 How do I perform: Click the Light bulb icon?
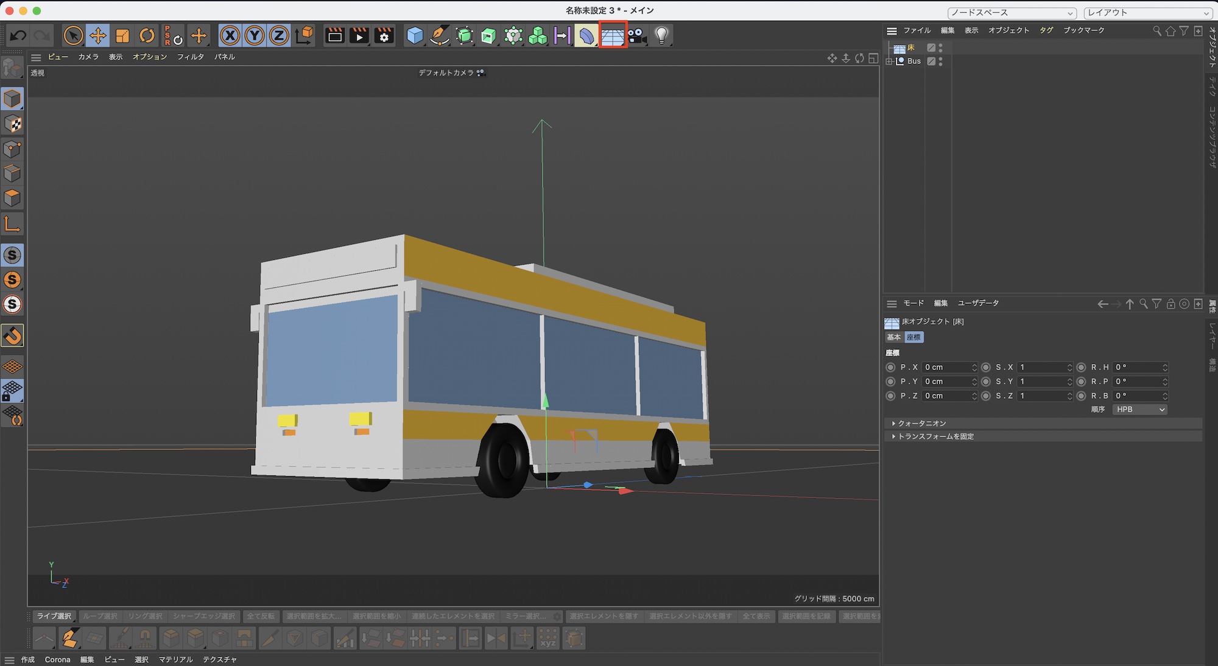pyautogui.click(x=661, y=36)
